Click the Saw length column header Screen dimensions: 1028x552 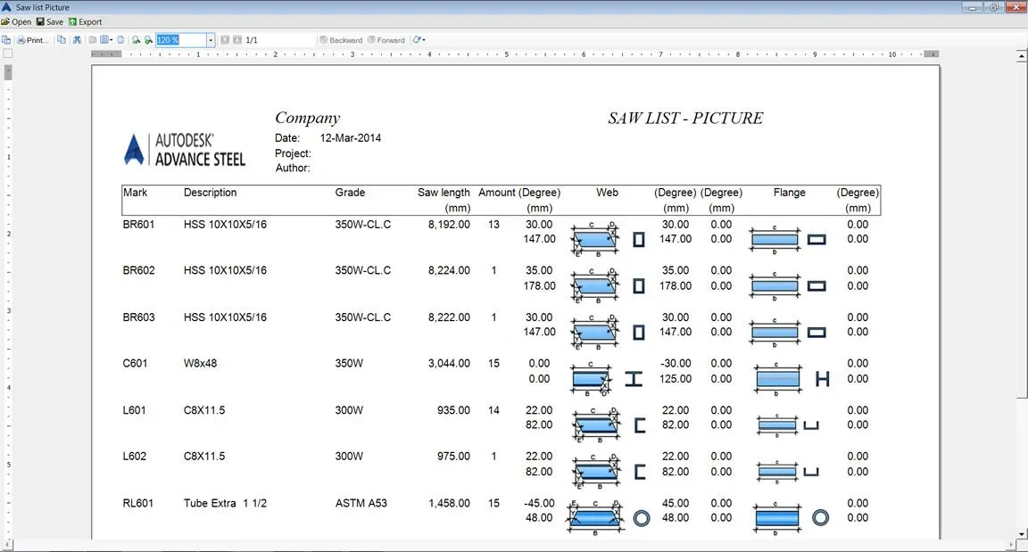444,193
